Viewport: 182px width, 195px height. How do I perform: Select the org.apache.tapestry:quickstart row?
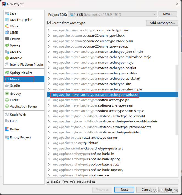[x=113, y=143]
